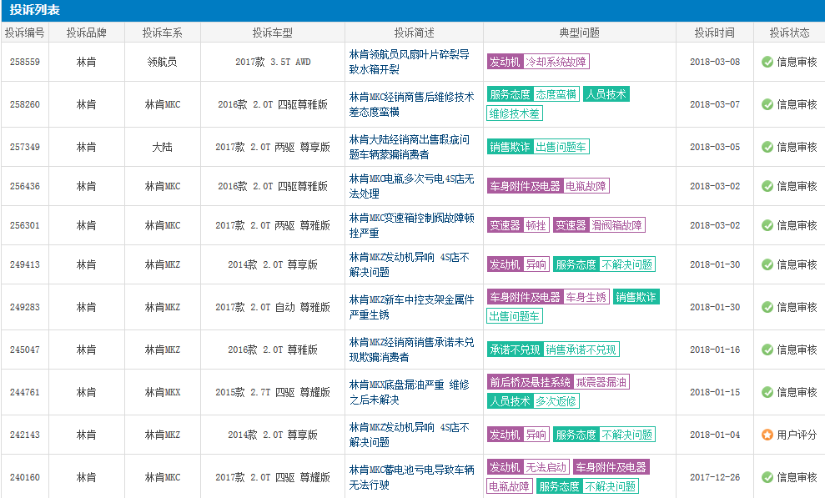Click model 2015款 2.7T 四驱 尊耀版
The image size is (825, 498).
(273, 392)
